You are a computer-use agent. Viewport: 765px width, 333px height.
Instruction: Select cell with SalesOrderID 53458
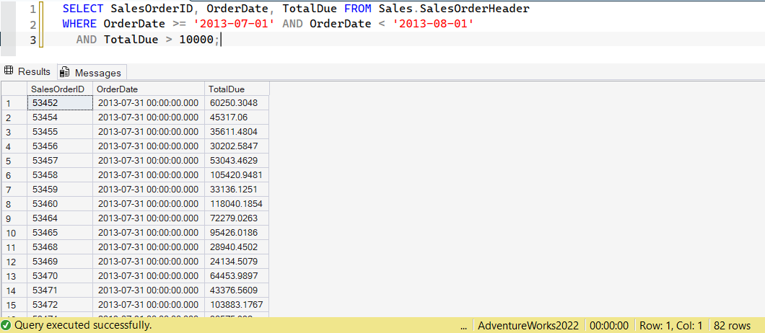pyautogui.click(x=60, y=175)
